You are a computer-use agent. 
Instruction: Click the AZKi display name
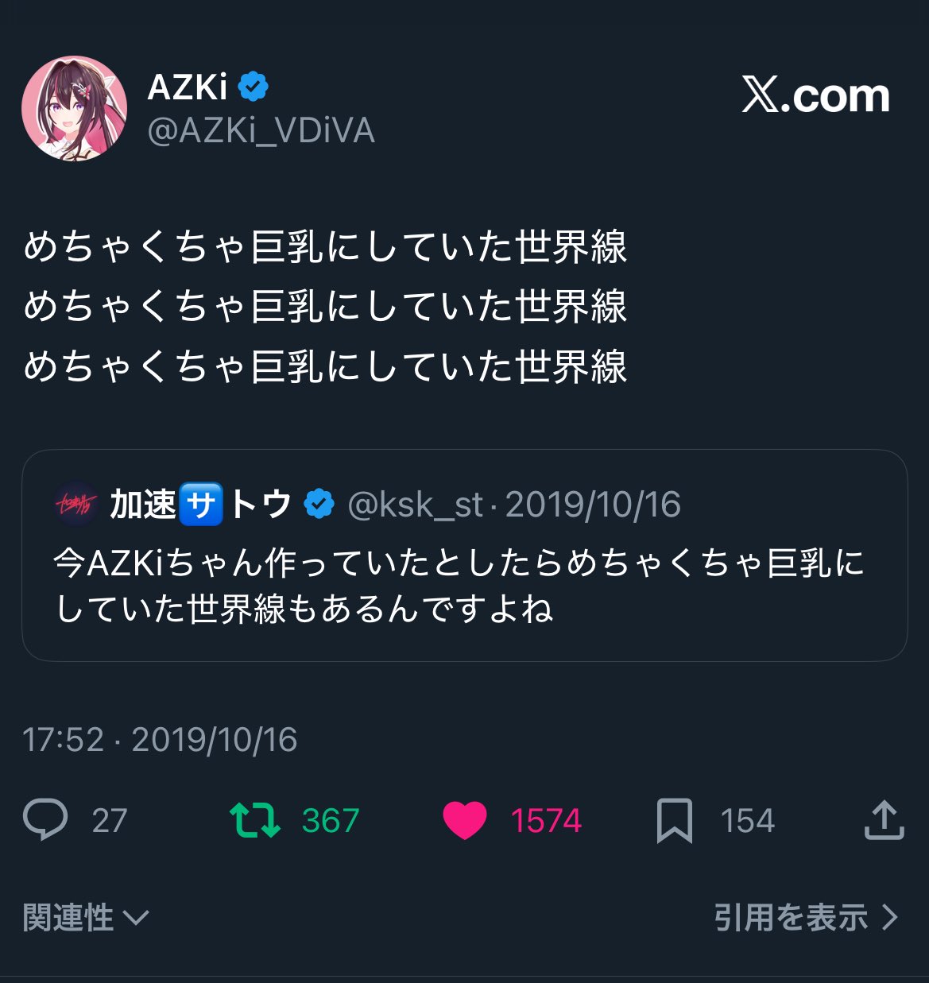[x=188, y=87]
